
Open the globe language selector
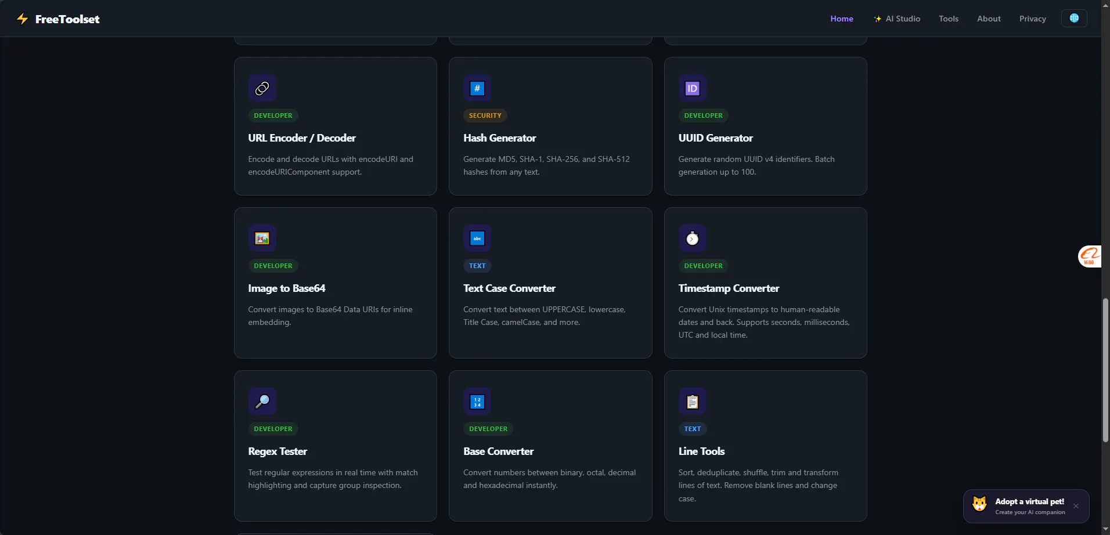coord(1074,19)
